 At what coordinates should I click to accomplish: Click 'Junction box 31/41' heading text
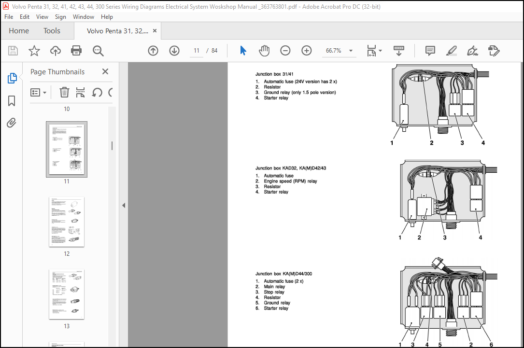pos(274,74)
